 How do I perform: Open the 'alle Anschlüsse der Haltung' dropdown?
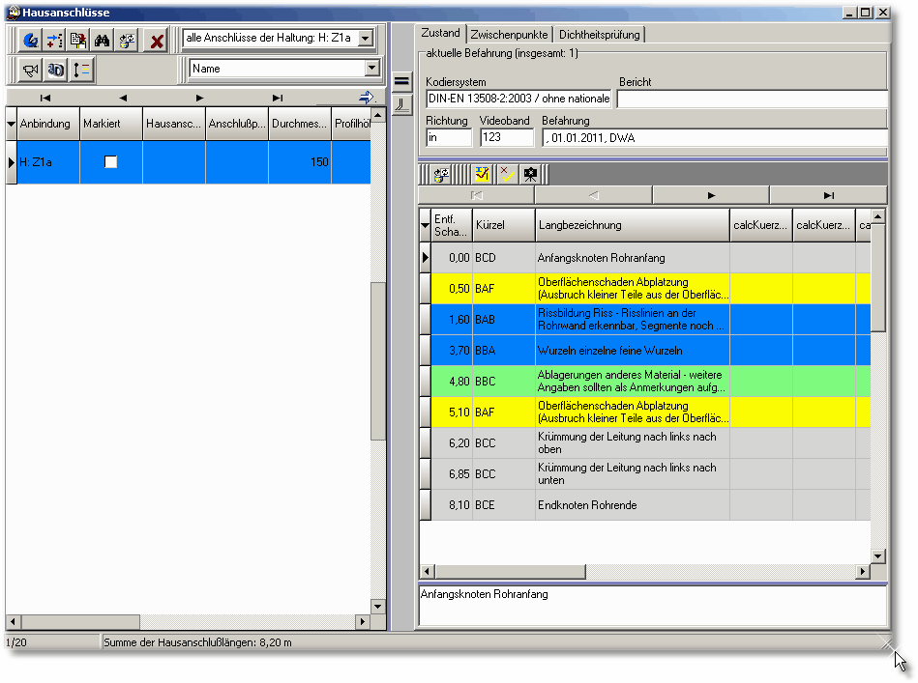coord(365,39)
